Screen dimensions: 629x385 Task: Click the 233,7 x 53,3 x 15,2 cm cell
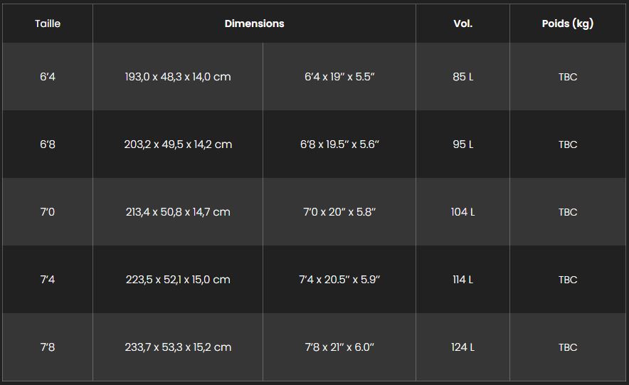coord(178,347)
